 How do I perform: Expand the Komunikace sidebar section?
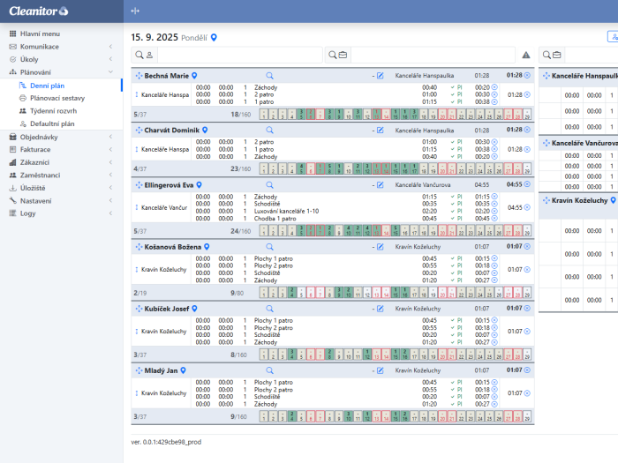point(109,46)
